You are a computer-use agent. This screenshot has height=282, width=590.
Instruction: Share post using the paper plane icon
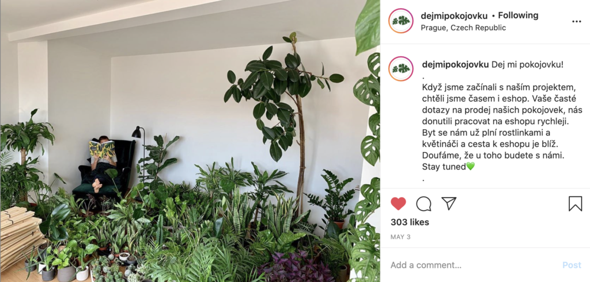coord(449,203)
